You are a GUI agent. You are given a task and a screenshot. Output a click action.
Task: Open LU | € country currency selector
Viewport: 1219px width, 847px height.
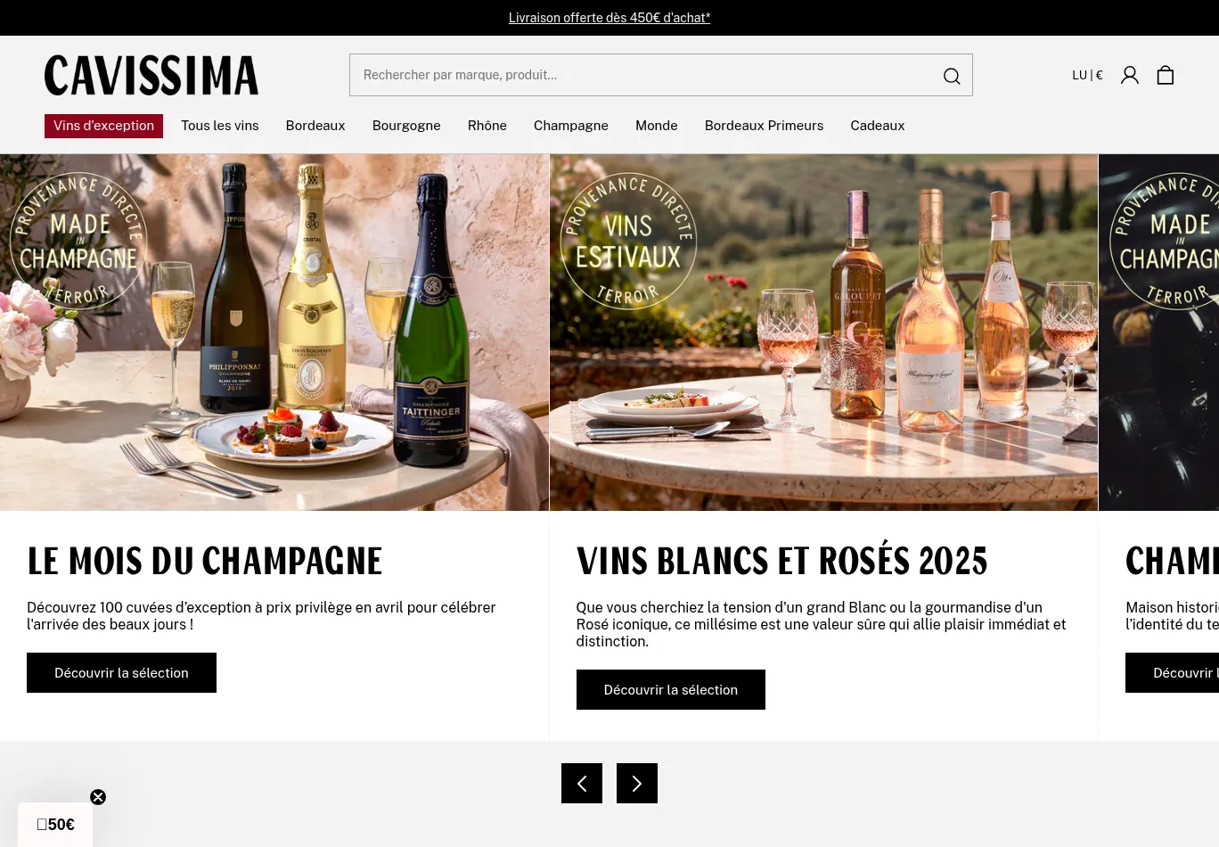pos(1087,75)
